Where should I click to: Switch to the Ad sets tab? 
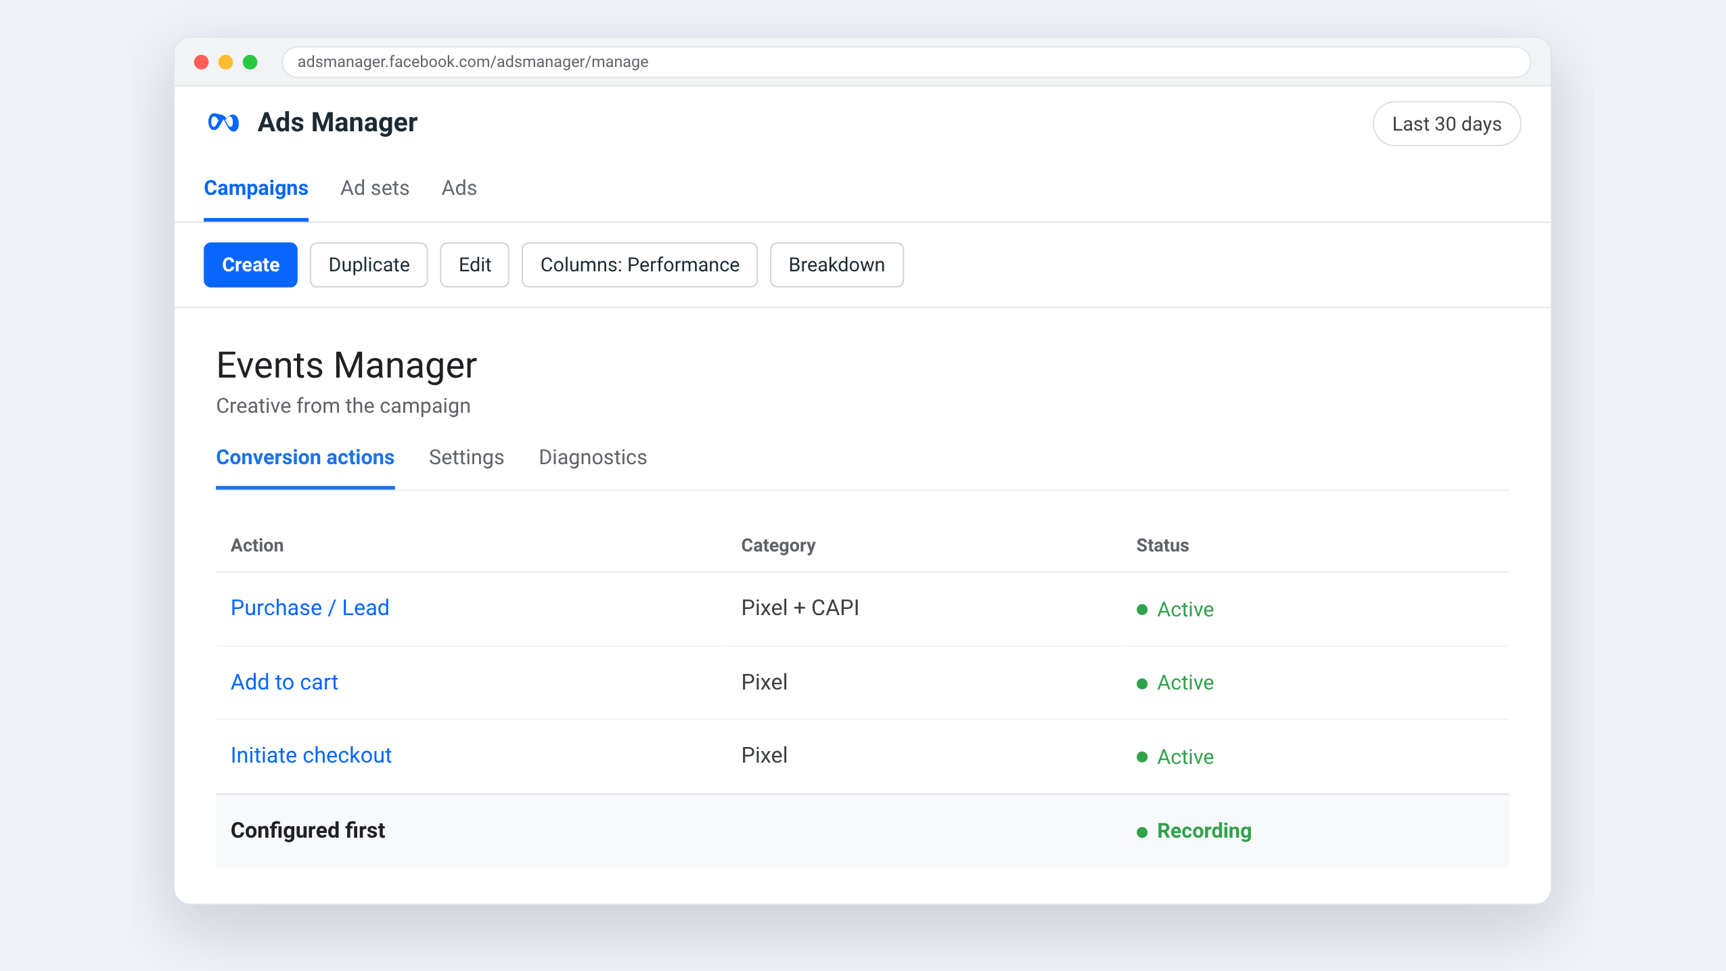pos(375,188)
